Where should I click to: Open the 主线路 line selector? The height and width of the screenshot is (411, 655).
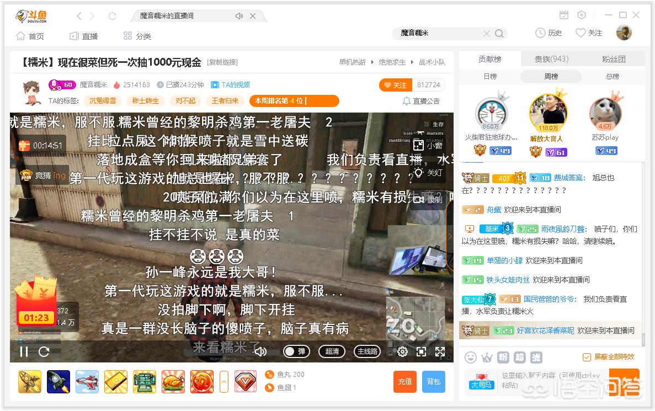[368, 351]
